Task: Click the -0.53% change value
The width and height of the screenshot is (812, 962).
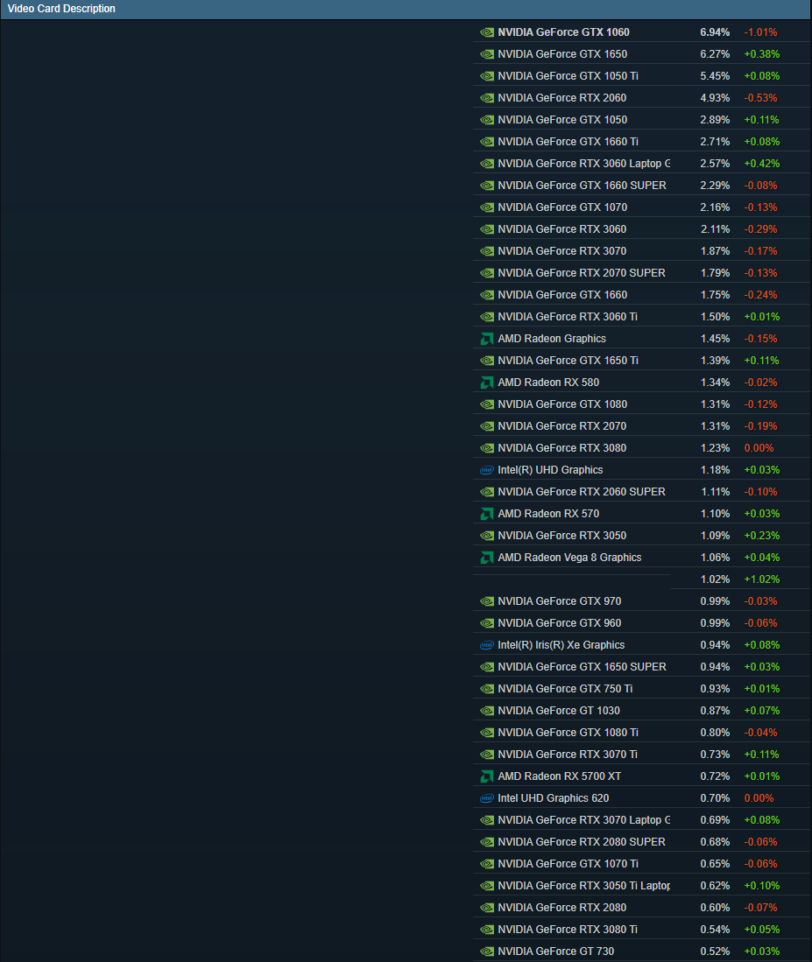Action: click(x=760, y=98)
